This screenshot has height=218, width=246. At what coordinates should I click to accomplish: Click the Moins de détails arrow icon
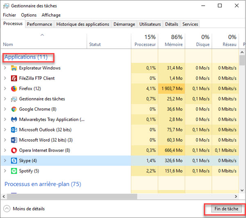point(7,209)
